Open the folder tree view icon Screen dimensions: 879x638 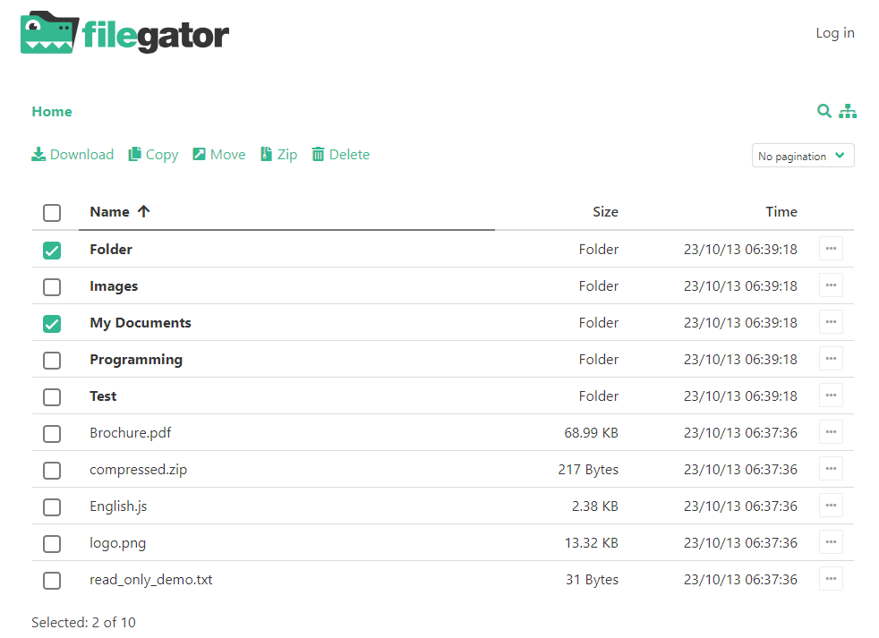pos(848,111)
